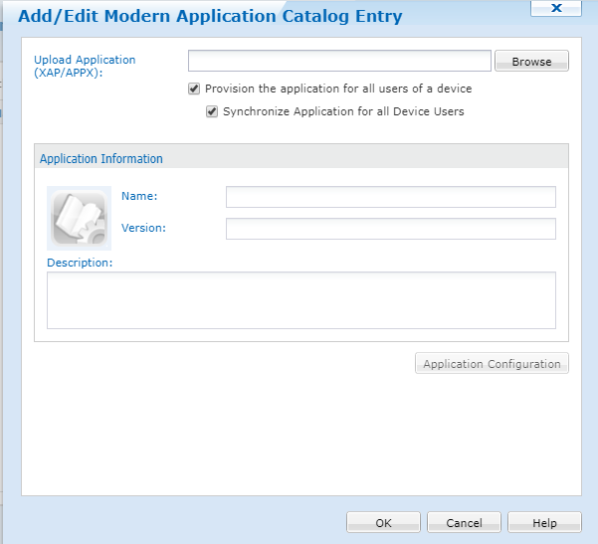Screen dimensions: 598x544
Task: Close the dialog with the X button
Action: pos(556,8)
